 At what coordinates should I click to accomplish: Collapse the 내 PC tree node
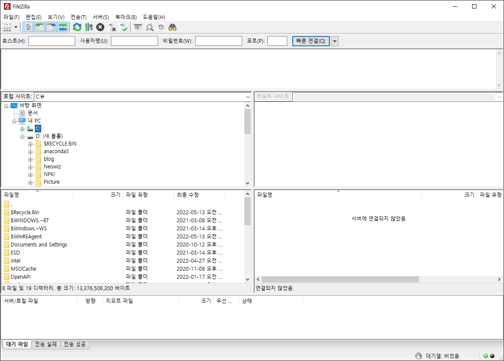click(x=14, y=121)
